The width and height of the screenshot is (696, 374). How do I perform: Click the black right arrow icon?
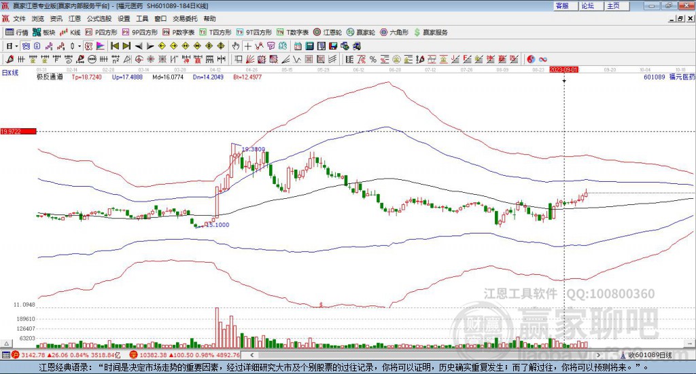tap(150, 46)
